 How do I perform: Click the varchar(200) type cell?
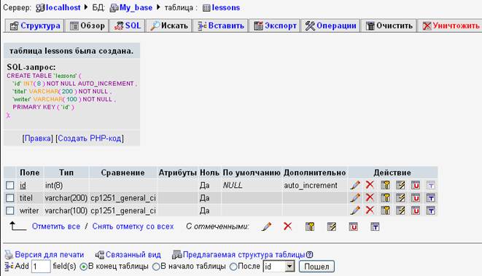coord(66,198)
